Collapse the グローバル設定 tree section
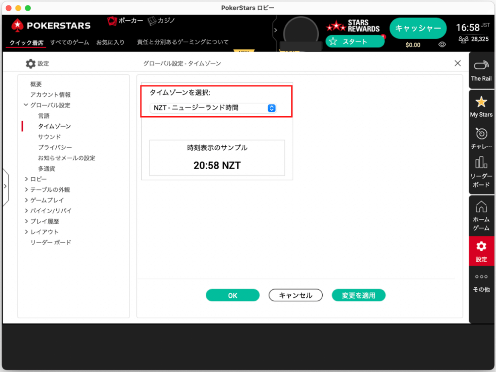497x372 pixels. pos(26,105)
